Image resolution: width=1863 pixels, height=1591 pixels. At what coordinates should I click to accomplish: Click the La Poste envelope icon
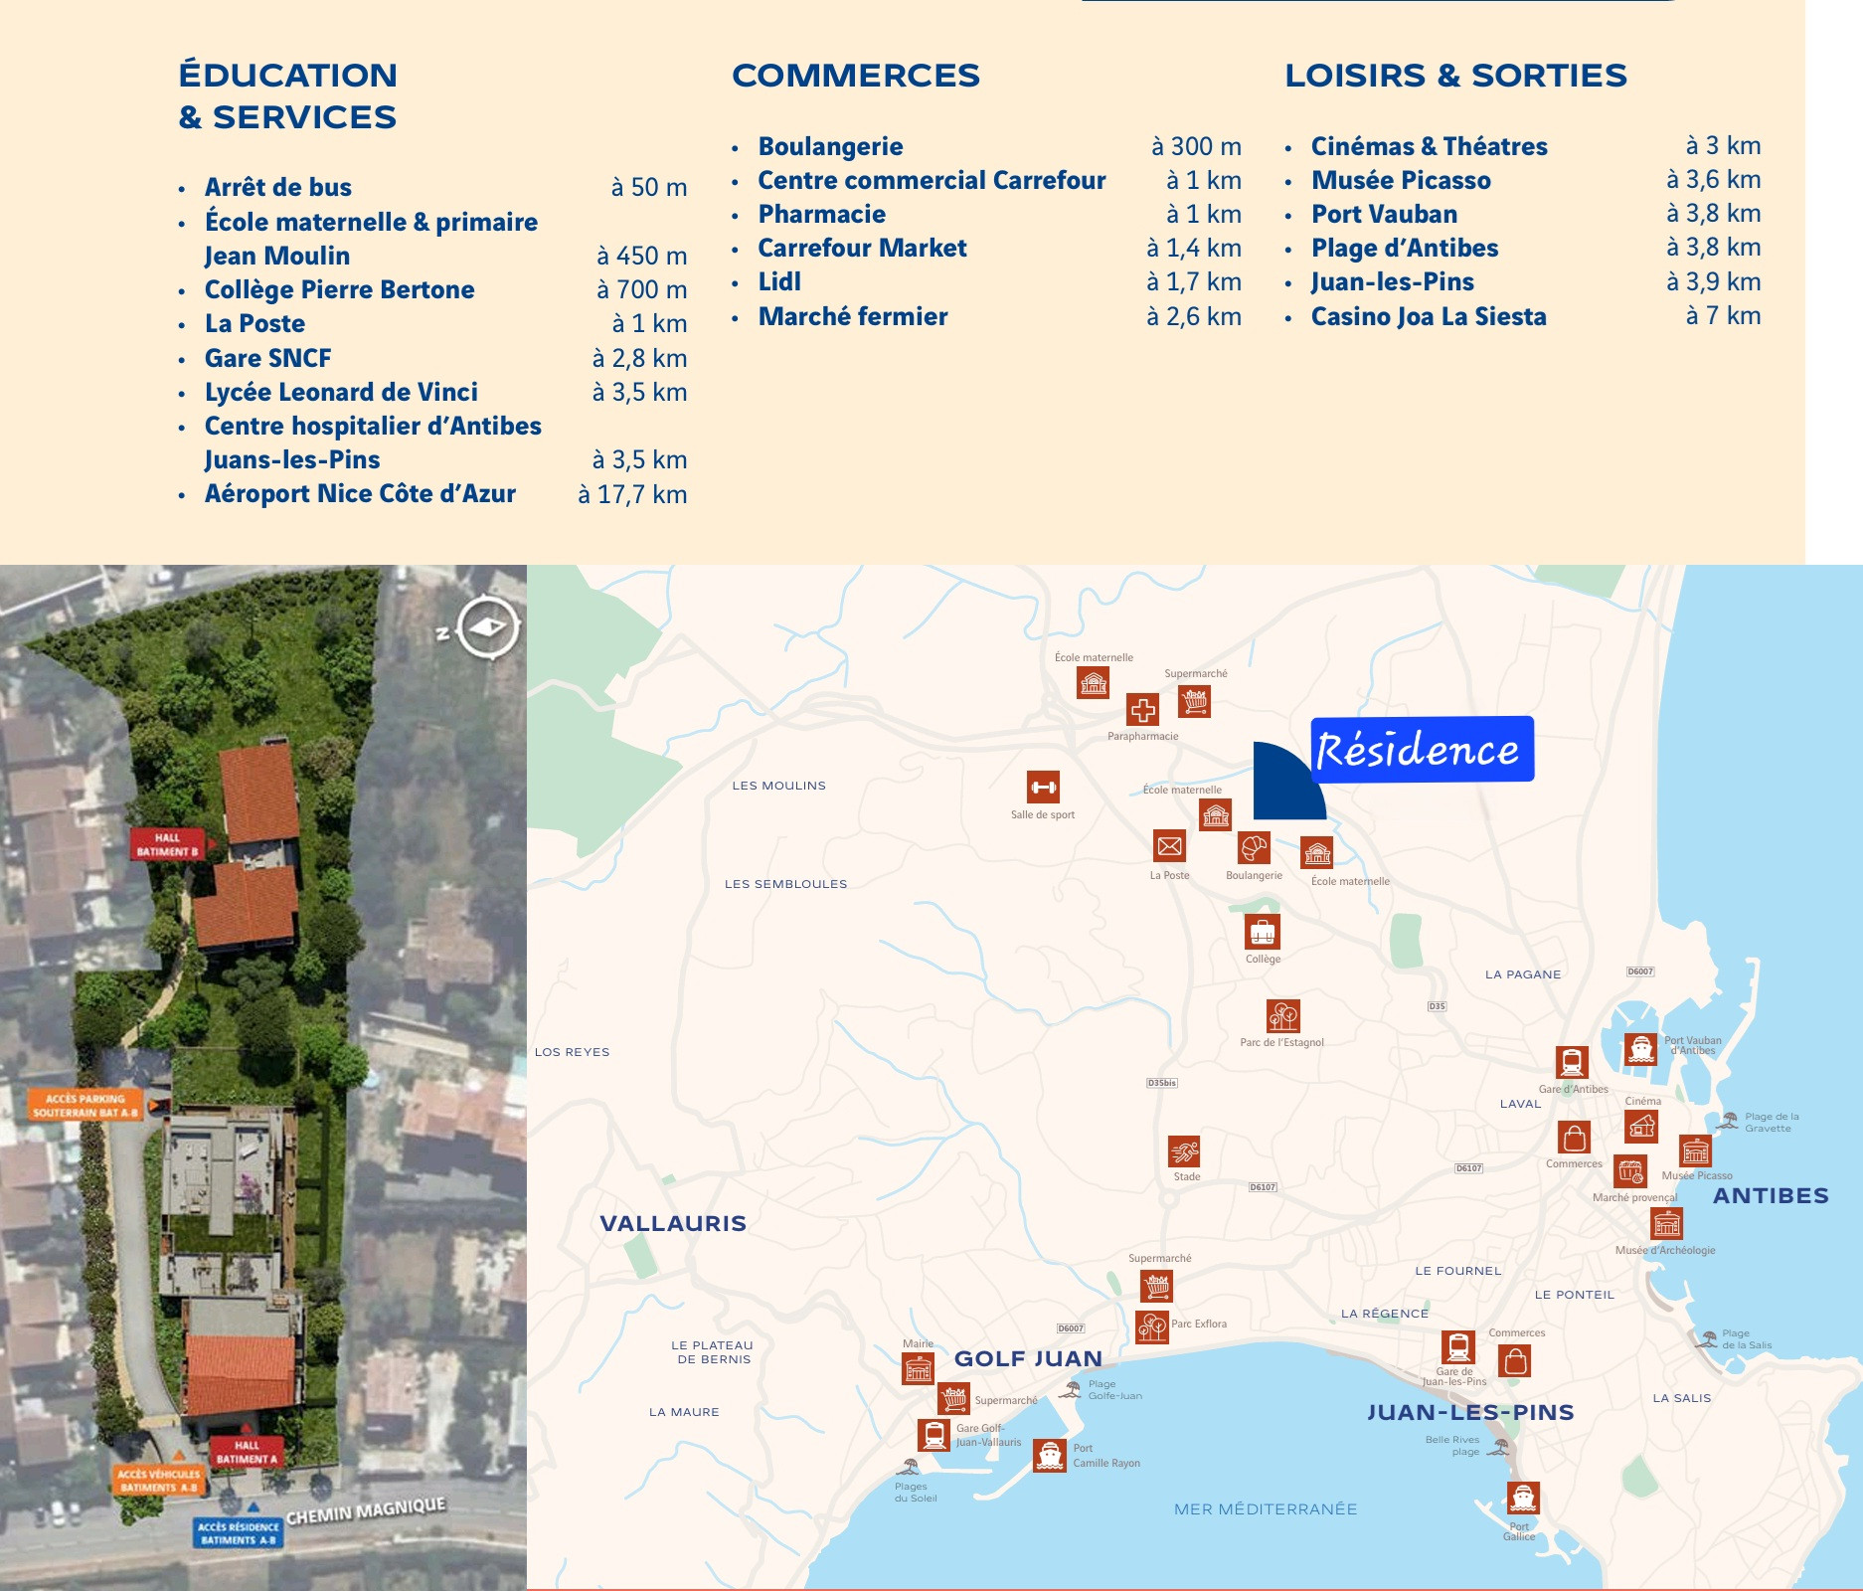(x=1169, y=846)
